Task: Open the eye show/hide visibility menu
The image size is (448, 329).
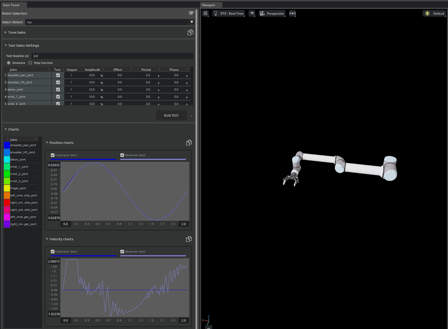Action: tap(252, 14)
